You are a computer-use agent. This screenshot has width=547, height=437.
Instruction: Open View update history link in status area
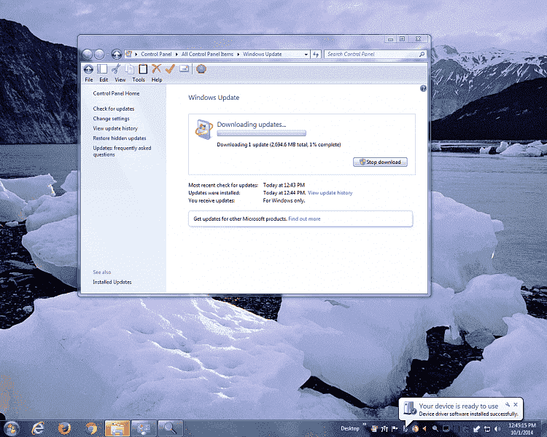[x=330, y=193]
